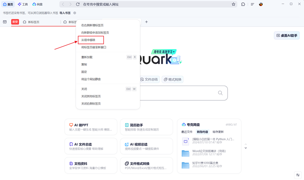The height and width of the screenshot is (180, 304).
Task: Bookmark this page with star icon
Action: 233,4
